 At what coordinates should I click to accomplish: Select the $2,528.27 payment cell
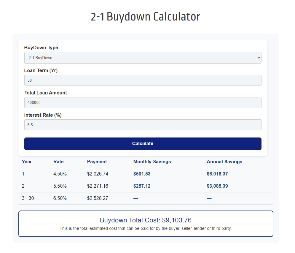(x=98, y=198)
